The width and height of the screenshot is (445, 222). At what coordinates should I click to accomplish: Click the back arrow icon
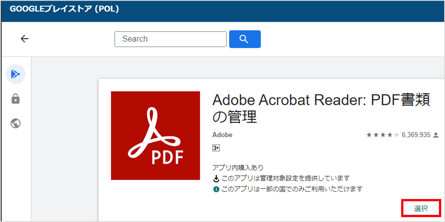click(x=25, y=39)
